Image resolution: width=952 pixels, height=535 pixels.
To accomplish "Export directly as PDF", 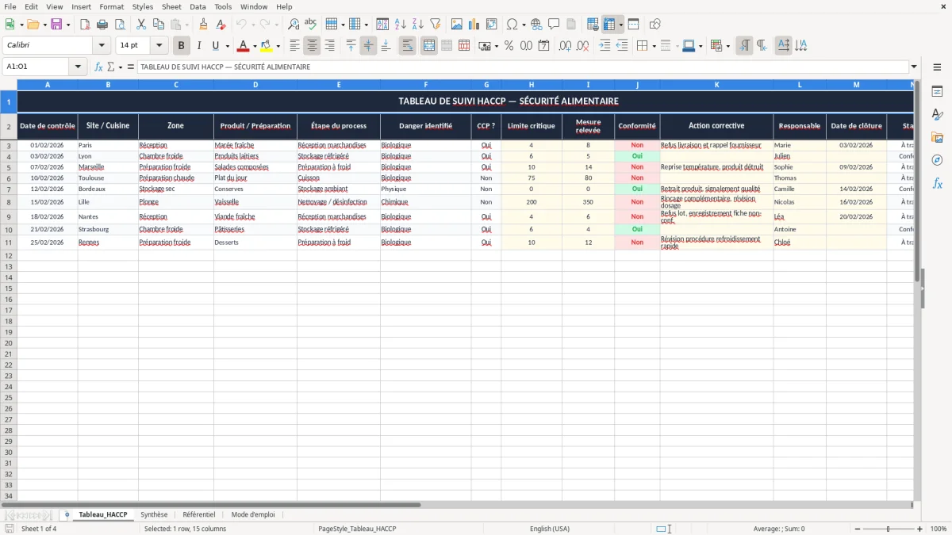I will tap(85, 25).
